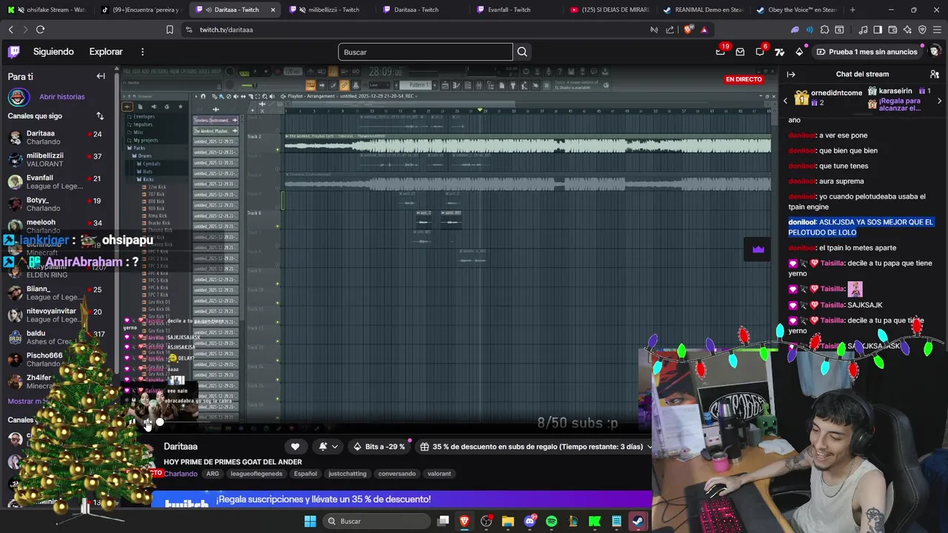Open the Charlando category link under stream title
Screen dimensions: 948x533
coord(181,474)
